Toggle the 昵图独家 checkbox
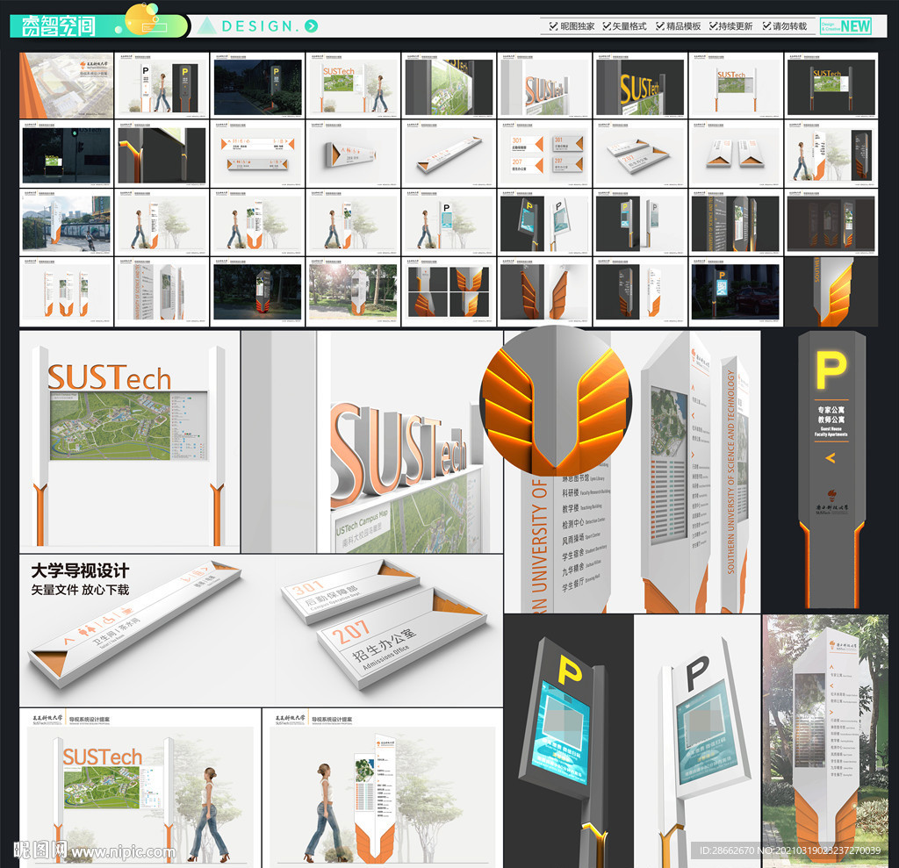The image size is (899, 868). (x=554, y=25)
